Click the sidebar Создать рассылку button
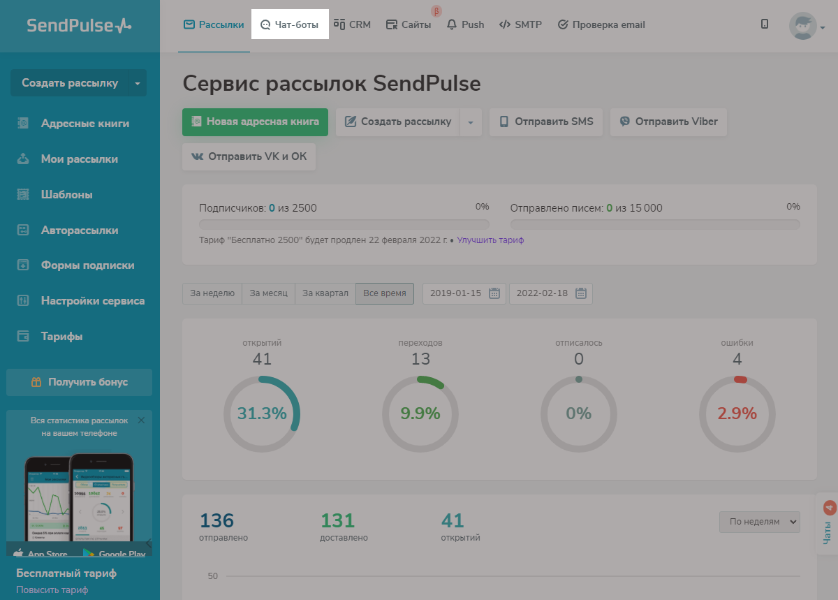Viewport: 838px width, 600px height. pos(70,83)
